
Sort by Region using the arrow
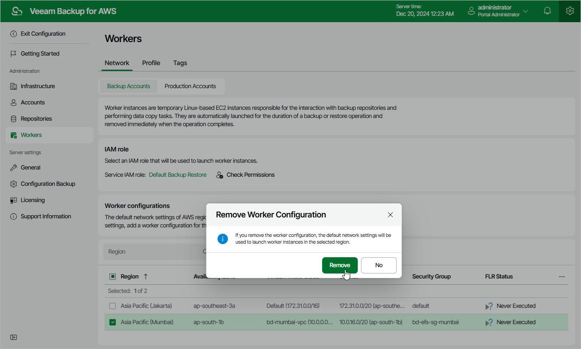(x=146, y=277)
